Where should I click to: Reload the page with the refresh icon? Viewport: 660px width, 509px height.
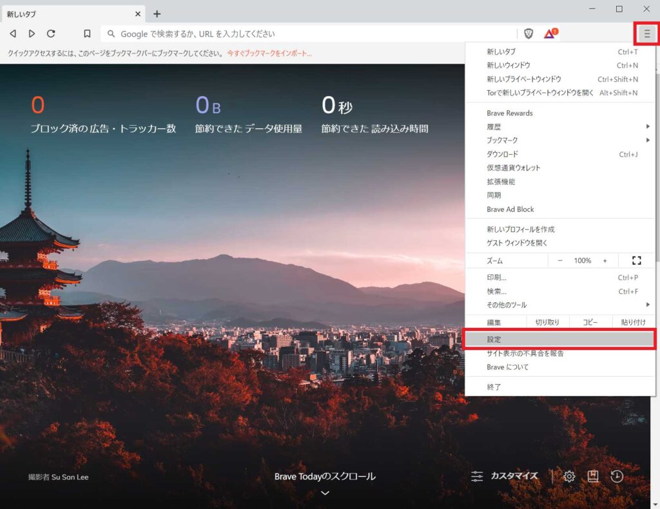51,34
